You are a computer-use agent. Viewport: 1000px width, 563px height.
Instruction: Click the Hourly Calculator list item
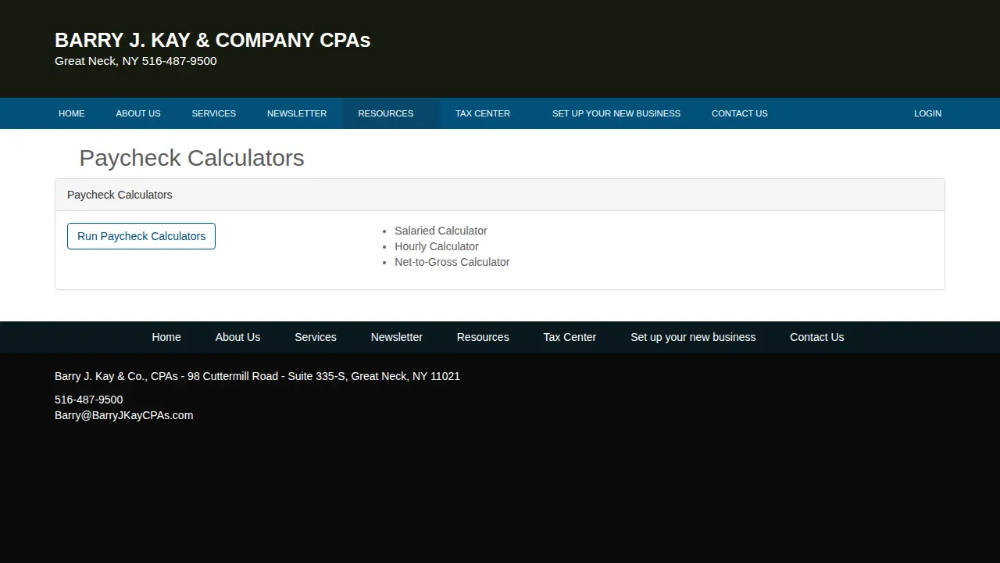point(437,246)
